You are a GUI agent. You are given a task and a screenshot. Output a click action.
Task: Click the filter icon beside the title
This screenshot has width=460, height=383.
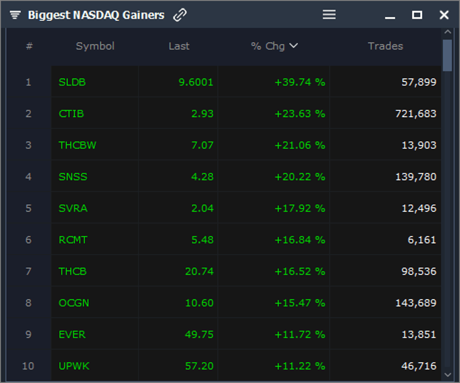[15, 15]
